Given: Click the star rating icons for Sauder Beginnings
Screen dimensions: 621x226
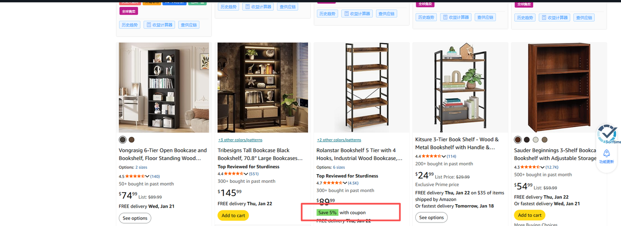Looking at the screenshot, I should 530,167.
